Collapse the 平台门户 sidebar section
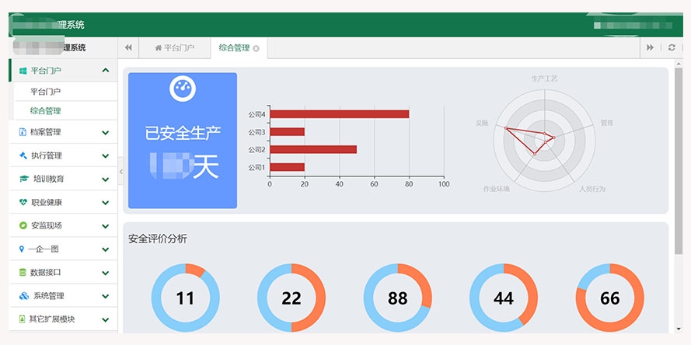This screenshot has height=345, width=691. [x=105, y=71]
